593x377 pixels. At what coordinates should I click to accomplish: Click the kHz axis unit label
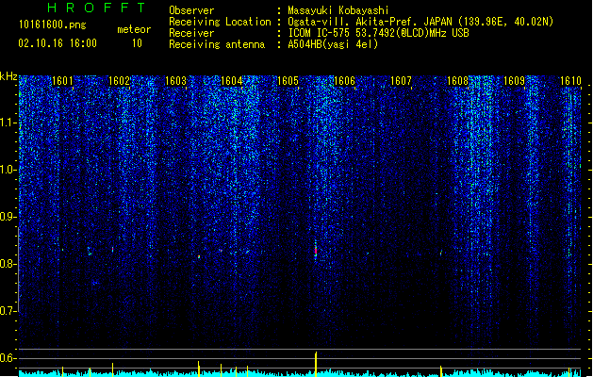(x=8, y=76)
